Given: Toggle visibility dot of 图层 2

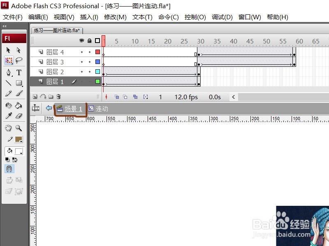Looking at the screenshot, I should (82, 72).
